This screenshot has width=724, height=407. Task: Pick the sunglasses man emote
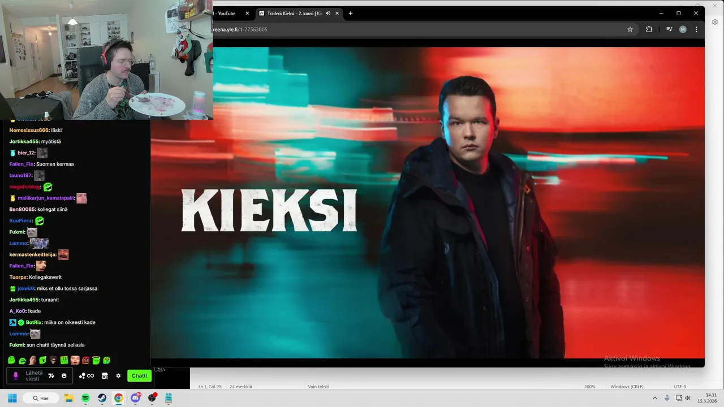pyautogui.click(x=54, y=360)
